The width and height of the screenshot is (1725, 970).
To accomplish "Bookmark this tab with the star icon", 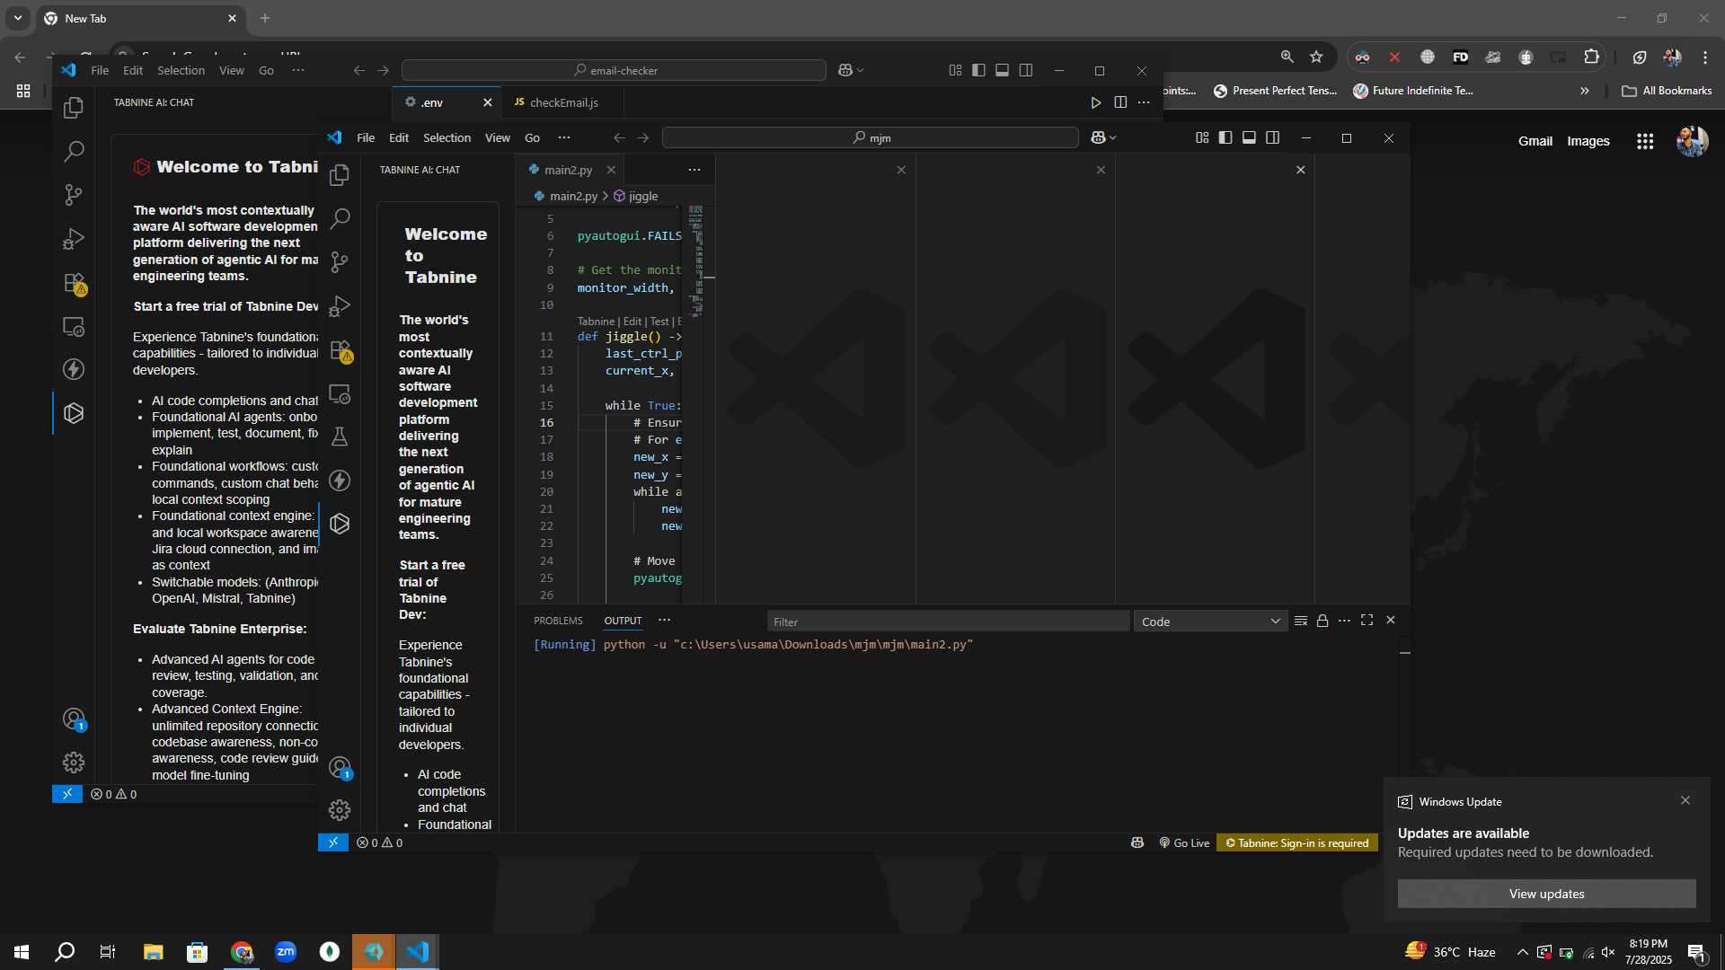I will [x=1316, y=57].
